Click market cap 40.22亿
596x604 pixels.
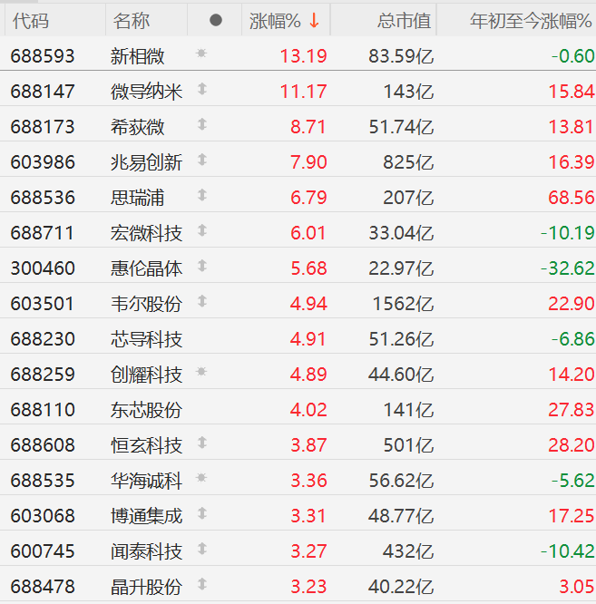point(401,587)
